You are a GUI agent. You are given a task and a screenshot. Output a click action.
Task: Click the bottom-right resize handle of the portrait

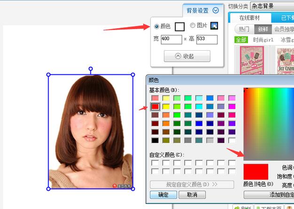coord(133,189)
